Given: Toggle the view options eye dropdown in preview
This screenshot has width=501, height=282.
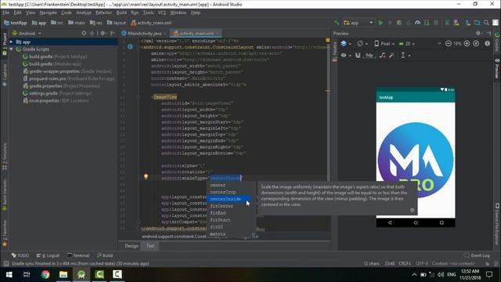Looking at the screenshot, I should click(345, 56).
